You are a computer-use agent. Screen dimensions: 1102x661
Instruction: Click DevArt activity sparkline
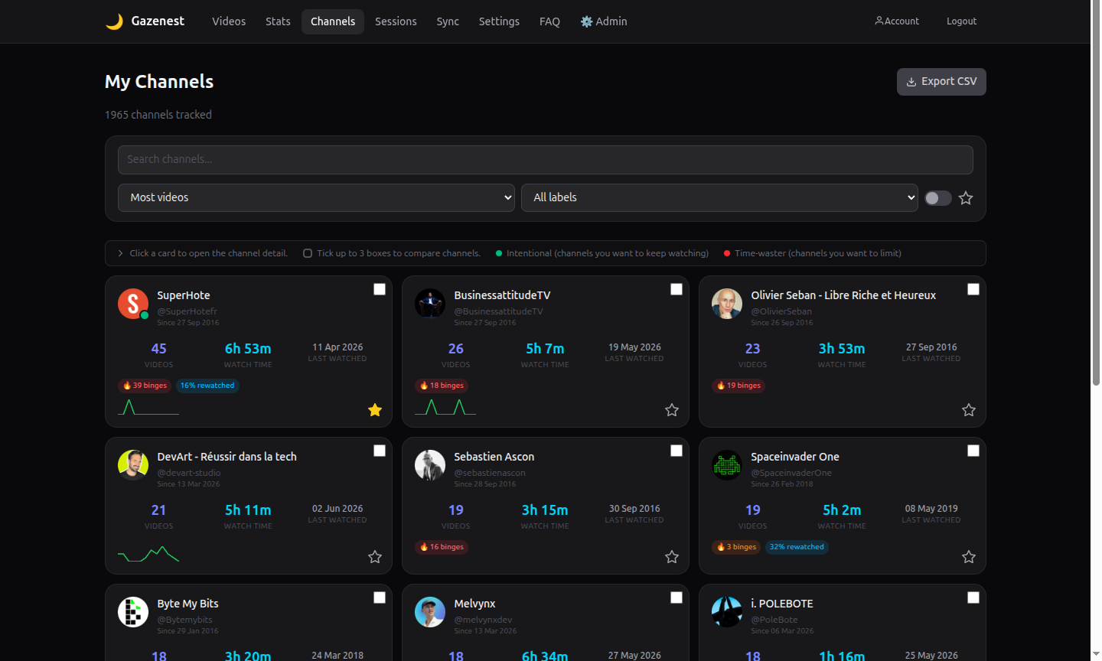[148, 554]
